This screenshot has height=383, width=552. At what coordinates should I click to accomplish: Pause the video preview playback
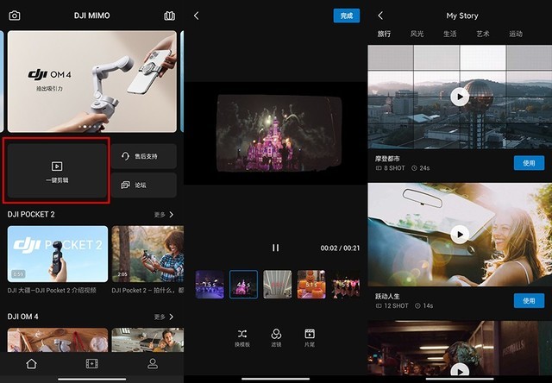(276, 248)
